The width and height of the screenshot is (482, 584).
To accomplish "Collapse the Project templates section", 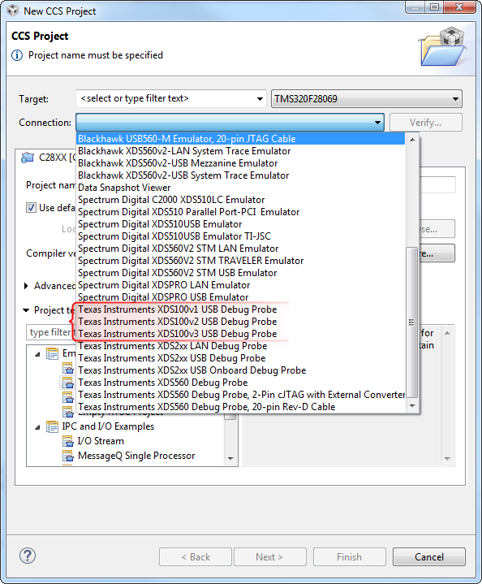I will click(26, 310).
